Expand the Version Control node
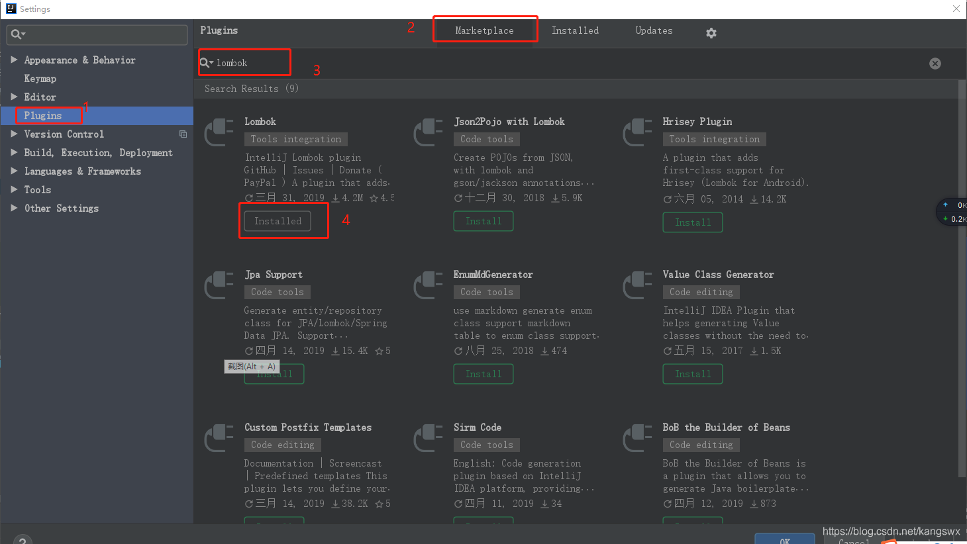The width and height of the screenshot is (967, 544). (14, 134)
